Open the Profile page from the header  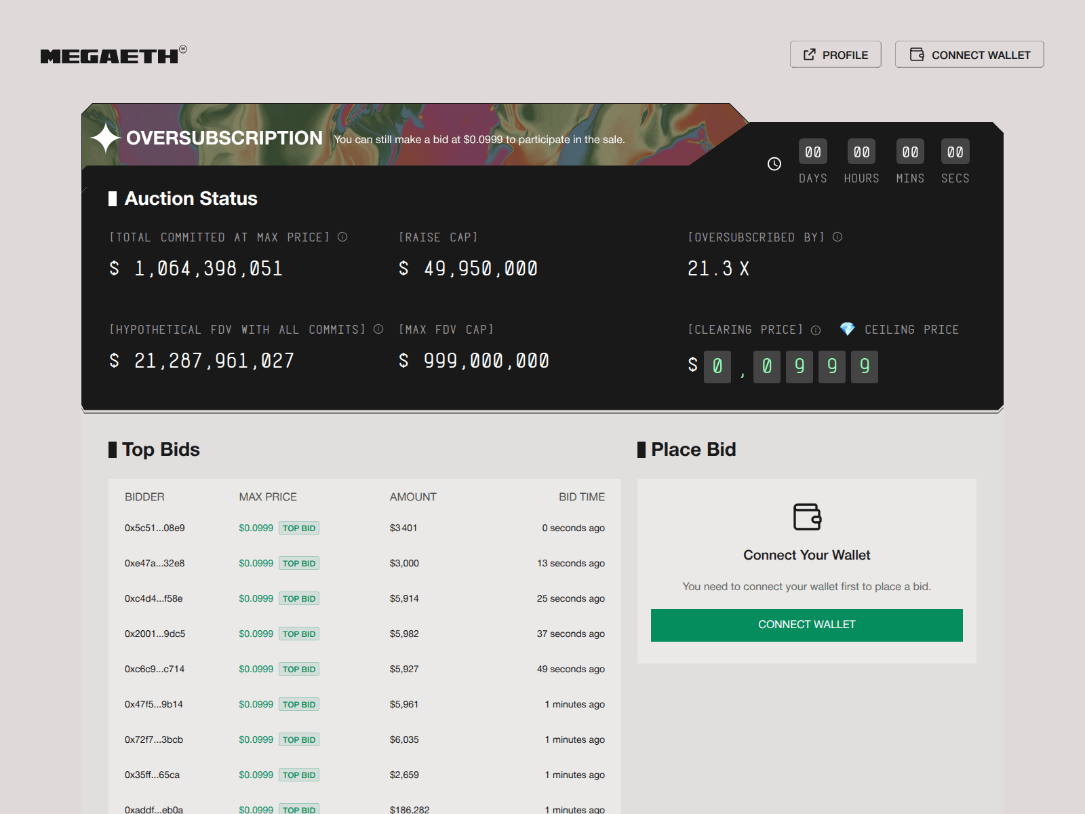pyautogui.click(x=835, y=54)
